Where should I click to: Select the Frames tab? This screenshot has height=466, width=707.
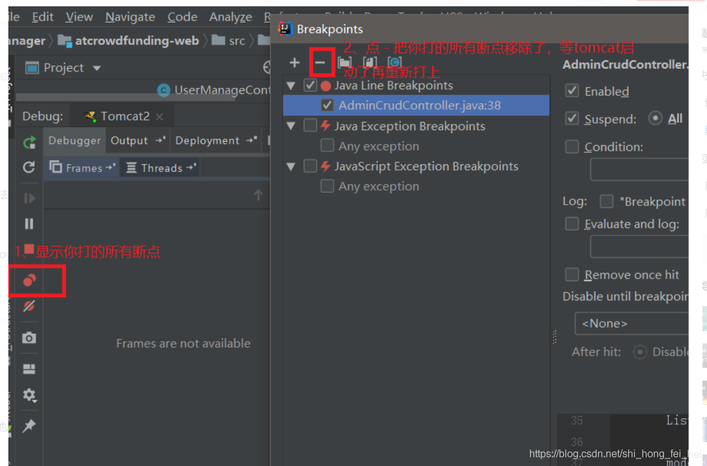81,168
